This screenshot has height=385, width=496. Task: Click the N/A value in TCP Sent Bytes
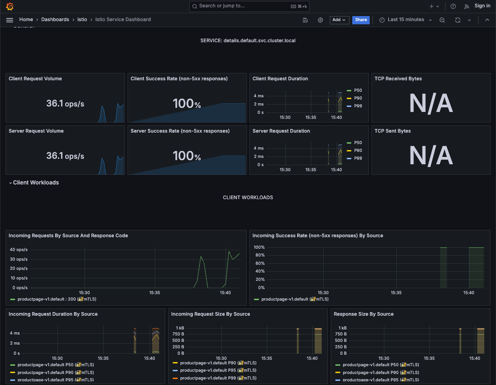click(x=431, y=156)
